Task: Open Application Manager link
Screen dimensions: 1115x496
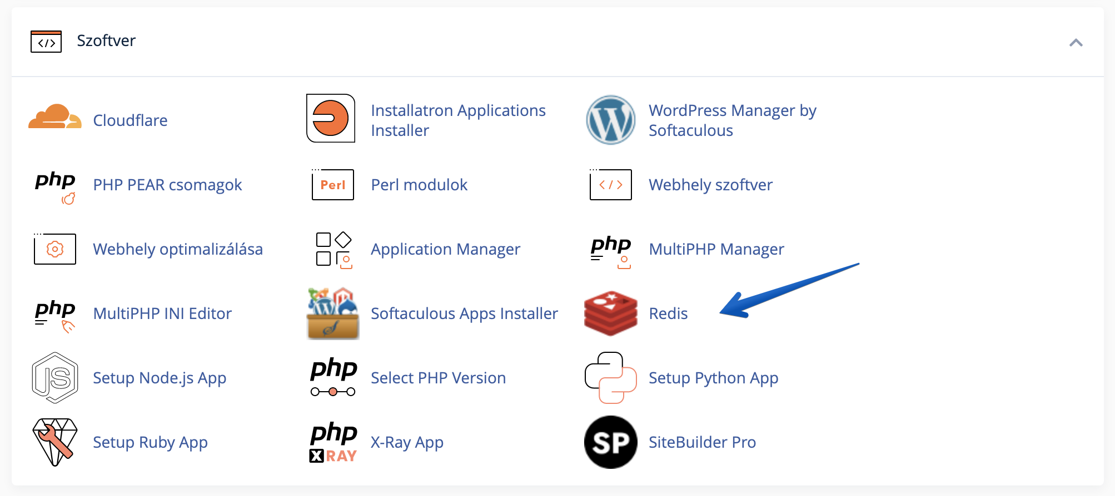Action: coord(445,249)
